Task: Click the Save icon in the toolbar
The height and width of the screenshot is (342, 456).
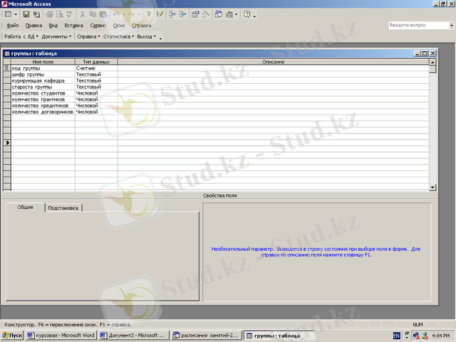Action: tap(26, 14)
